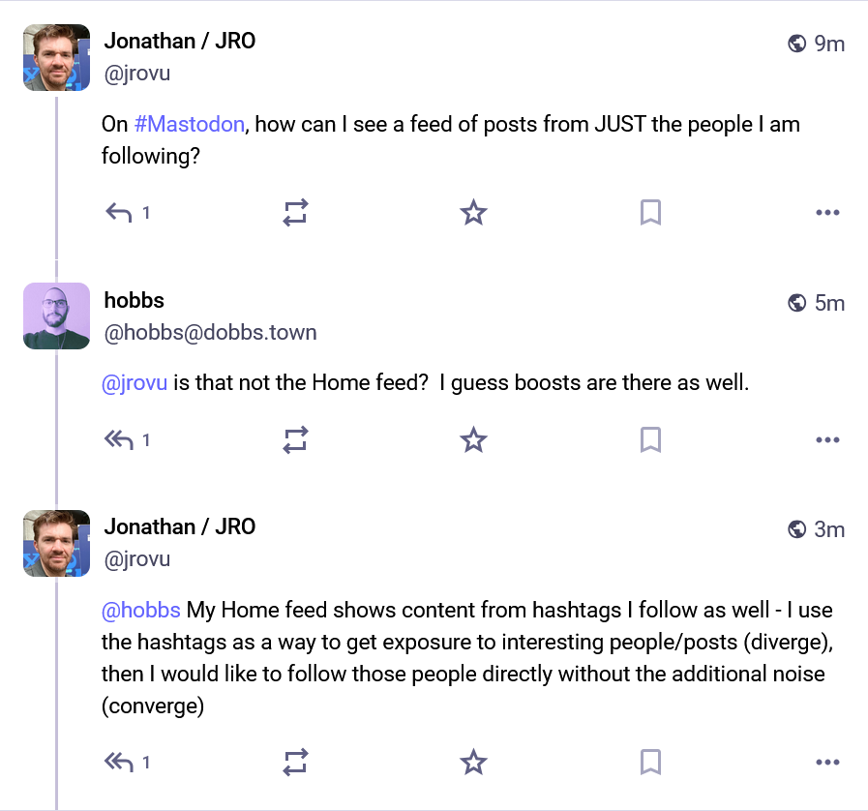Open the ellipsis menu on hobbs's post
The width and height of the screenshot is (868, 811).
[827, 440]
